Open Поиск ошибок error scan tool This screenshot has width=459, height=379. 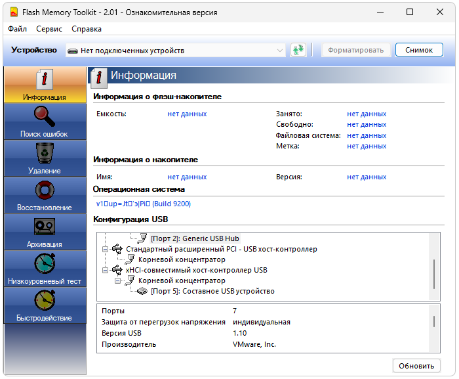(x=45, y=122)
